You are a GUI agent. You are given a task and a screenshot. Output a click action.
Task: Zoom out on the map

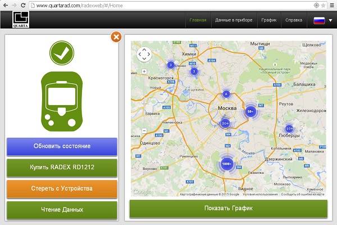click(x=144, y=130)
